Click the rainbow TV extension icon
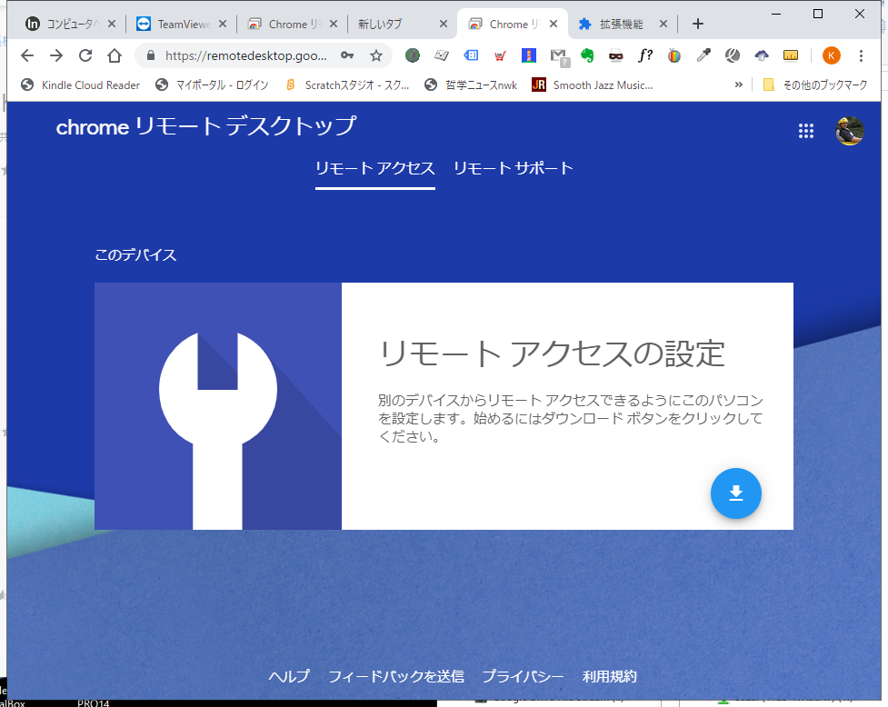Image resolution: width=888 pixels, height=707 pixels. pos(674,55)
